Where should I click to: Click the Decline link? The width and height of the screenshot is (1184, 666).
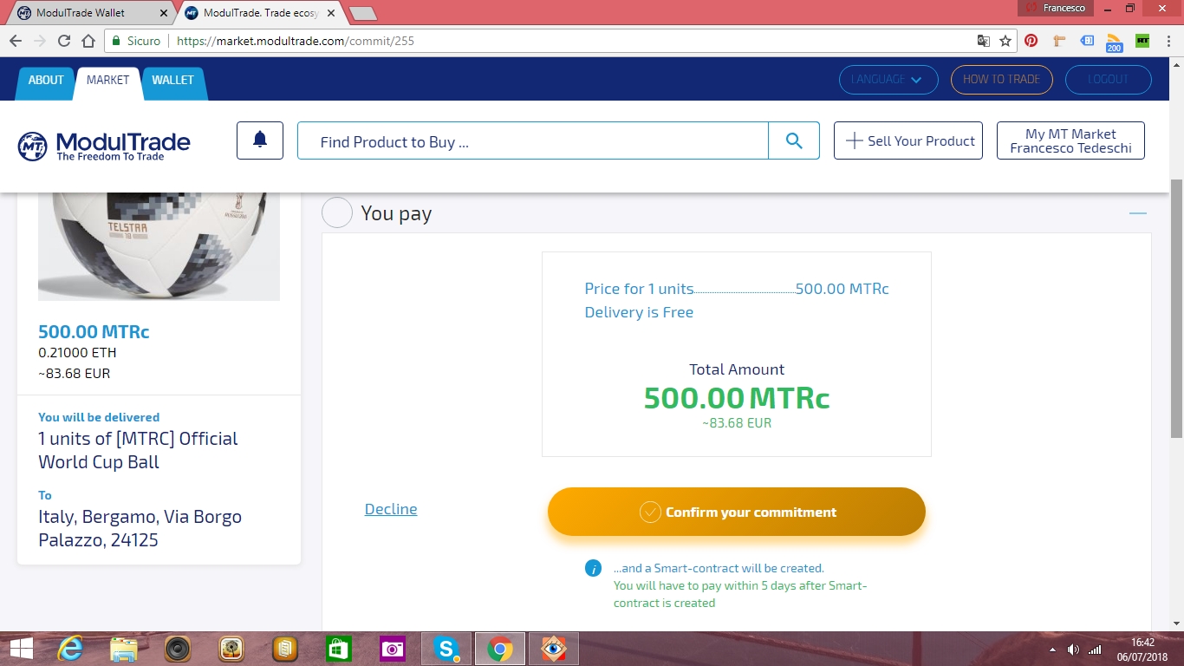[391, 509]
